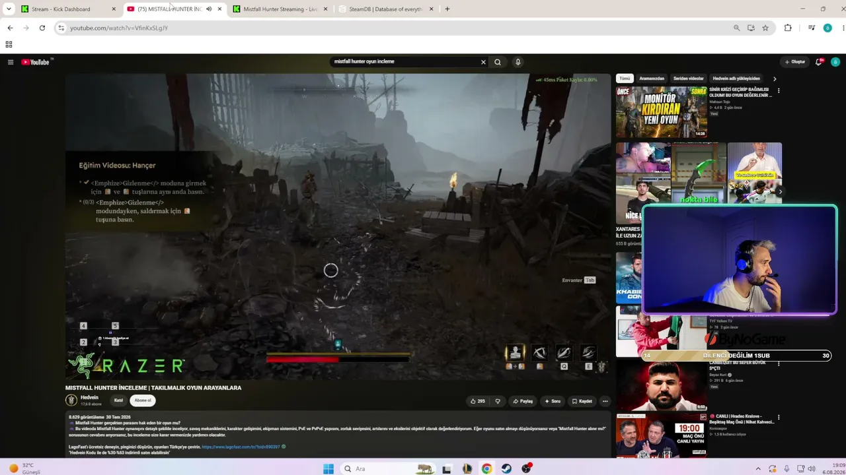Open the Chrome extensions puzzle icon
846x475 pixels.
(x=788, y=28)
